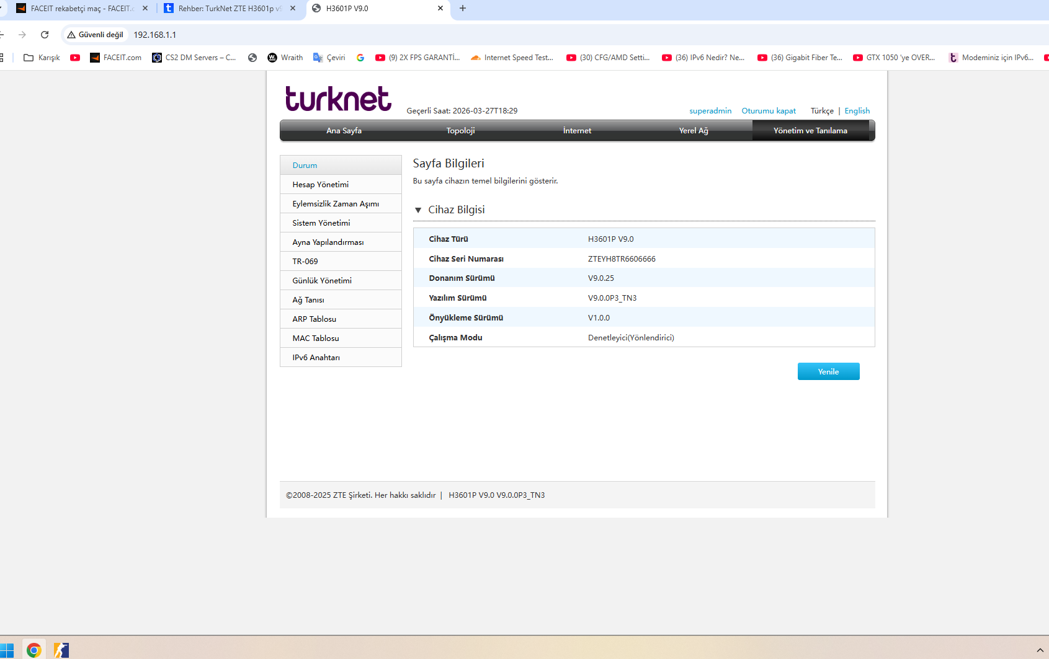Screen dimensions: 1049x659
Task: Open the Internet Speed Test bookmark
Action: 512,58
